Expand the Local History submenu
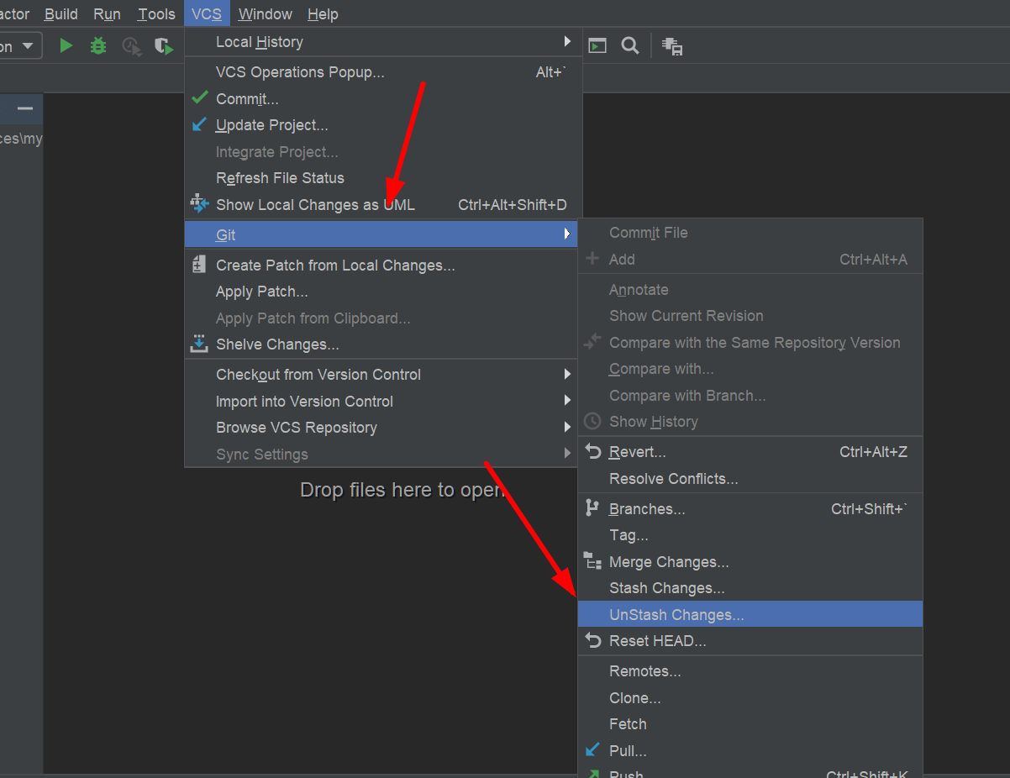The height and width of the screenshot is (778, 1010). [383, 42]
